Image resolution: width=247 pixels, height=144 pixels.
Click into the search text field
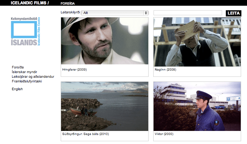[189, 13]
